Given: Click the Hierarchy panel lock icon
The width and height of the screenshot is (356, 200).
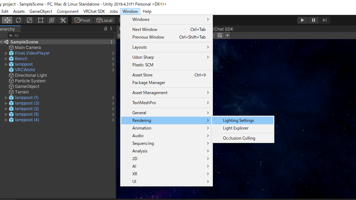Looking at the screenshot, I should pos(106,29).
